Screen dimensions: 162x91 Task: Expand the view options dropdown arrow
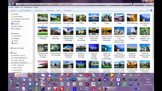[x=143, y=10]
